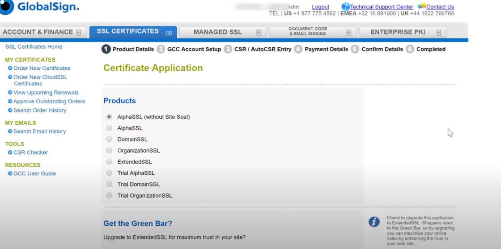Viewport: 501px width, 249px height.
Task: Select the Trial OrganizationSSL radio button
Action: 109,195
